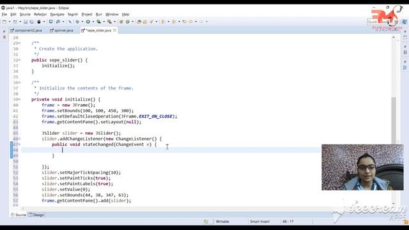Click the New Java Class icon
The width and height of the screenshot is (409, 230).
[x=128, y=22]
